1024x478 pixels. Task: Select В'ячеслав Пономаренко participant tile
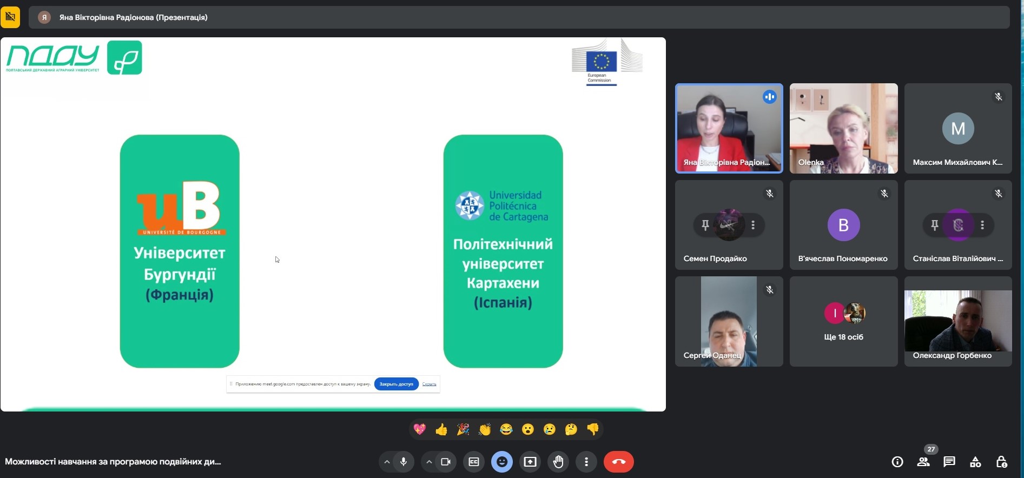(844, 225)
